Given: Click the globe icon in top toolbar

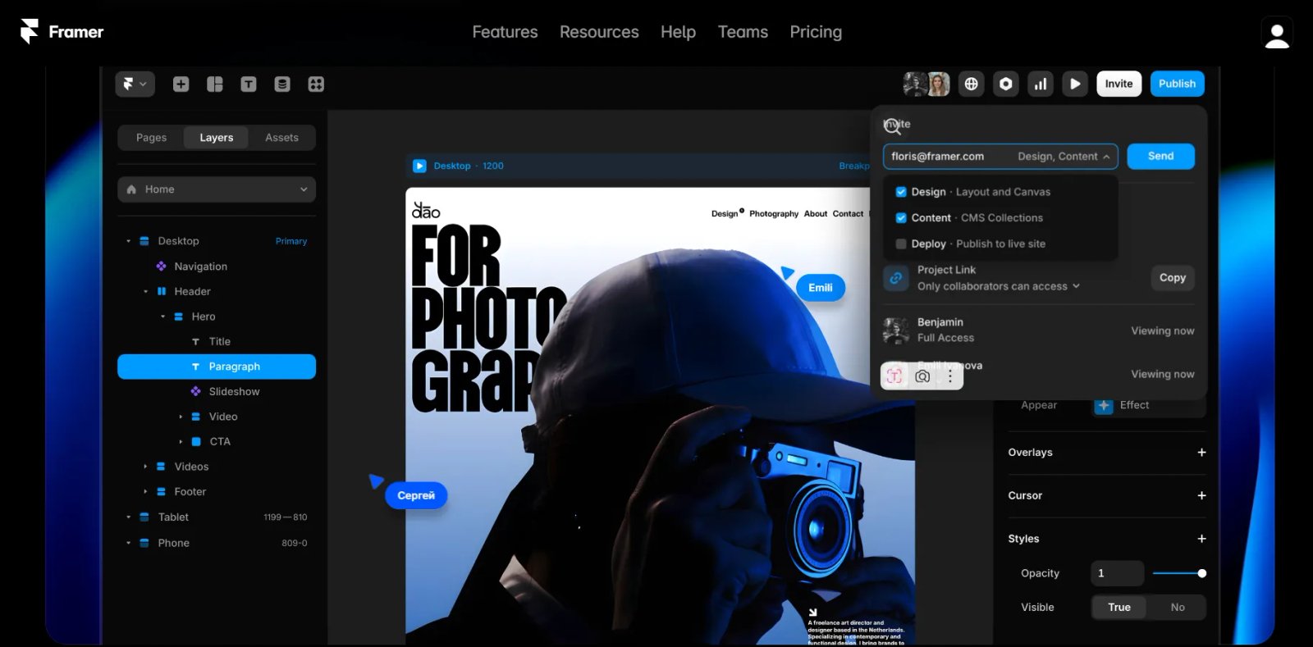Looking at the screenshot, I should (x=971, y=84).
